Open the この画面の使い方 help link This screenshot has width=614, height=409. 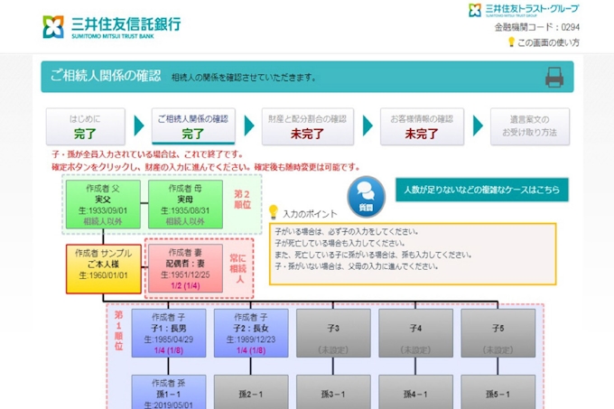click(x=550, y=42)
